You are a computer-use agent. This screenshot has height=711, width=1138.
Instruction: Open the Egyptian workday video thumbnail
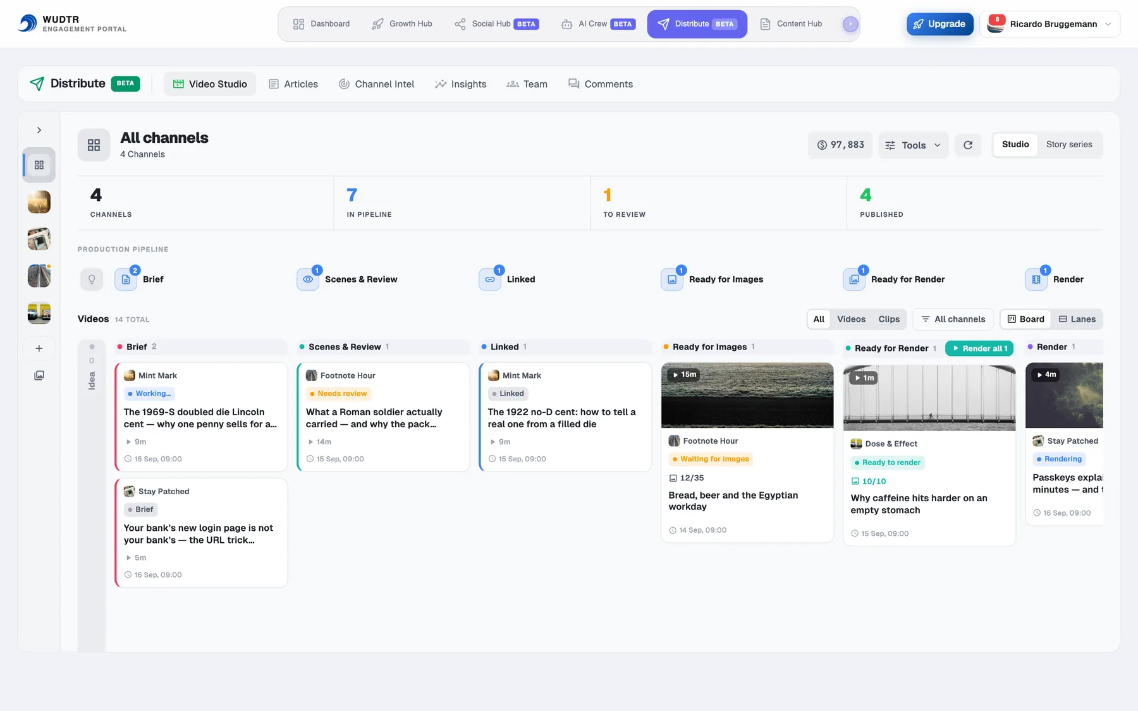click(747, 395)
